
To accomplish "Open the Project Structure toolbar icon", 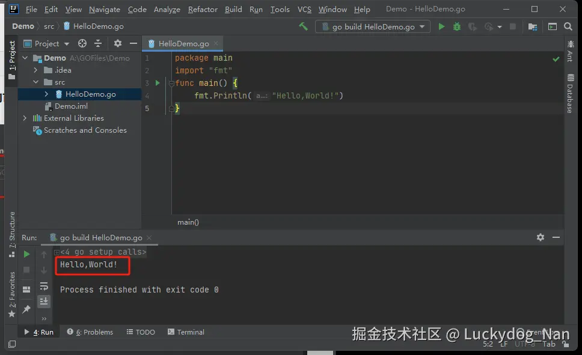I will click(533, 26).
